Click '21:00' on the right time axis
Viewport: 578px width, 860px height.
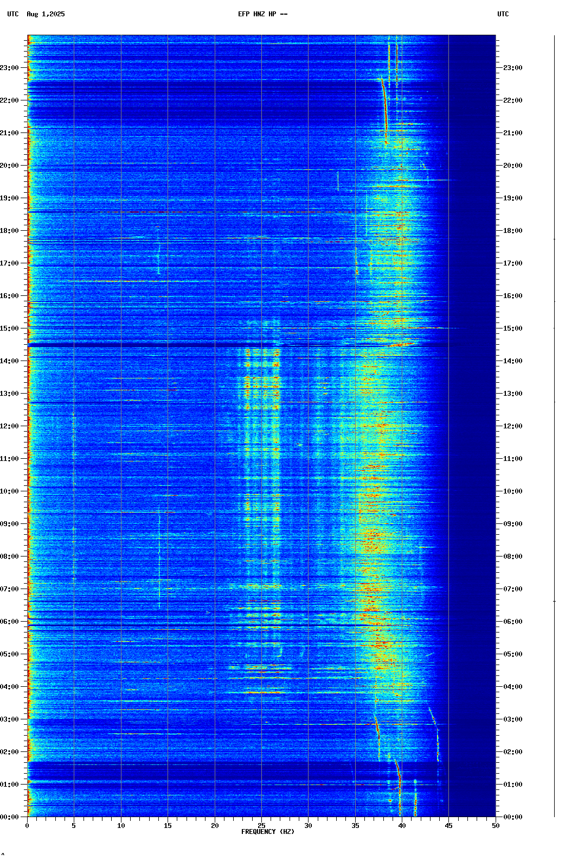pyautogui.click(x=513, y=133)
